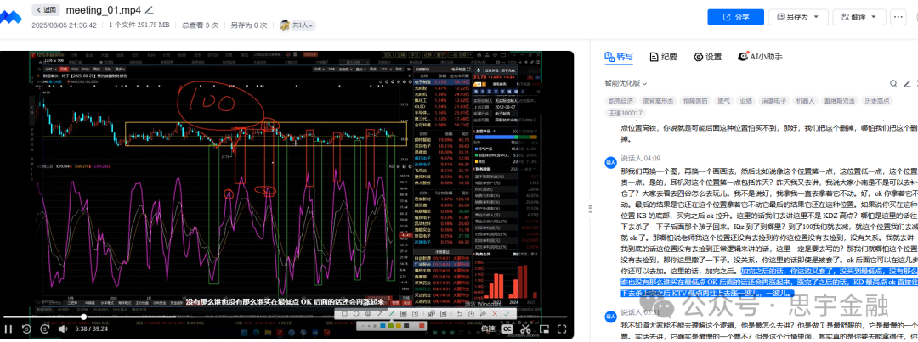Click the skip-forward icon in player
918x342 pixels.
[x=45, y=328]
